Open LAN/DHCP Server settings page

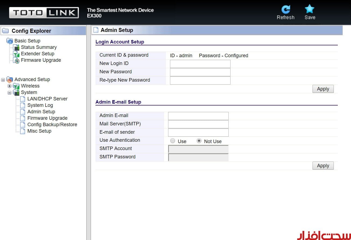(x=47, y=99)
